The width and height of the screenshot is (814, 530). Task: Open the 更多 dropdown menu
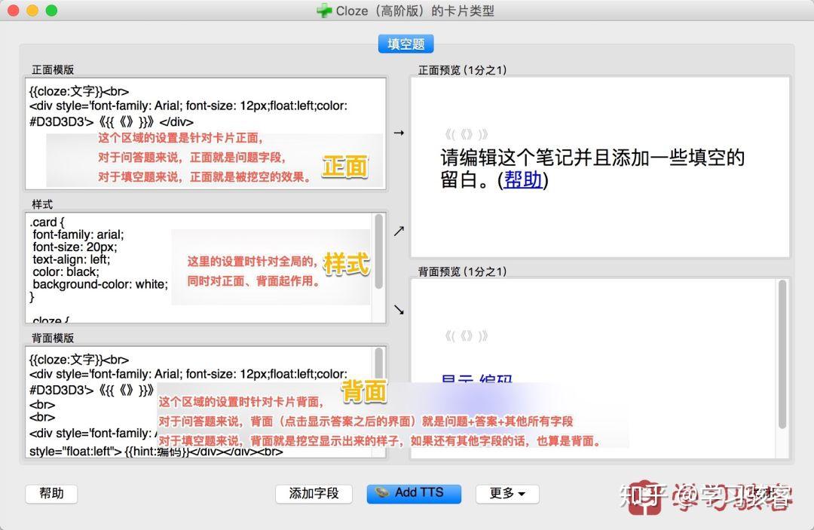(507, 493)
